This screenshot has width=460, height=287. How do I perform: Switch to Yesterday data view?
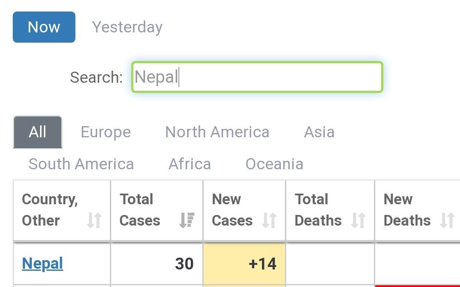[x=127, y=27]
